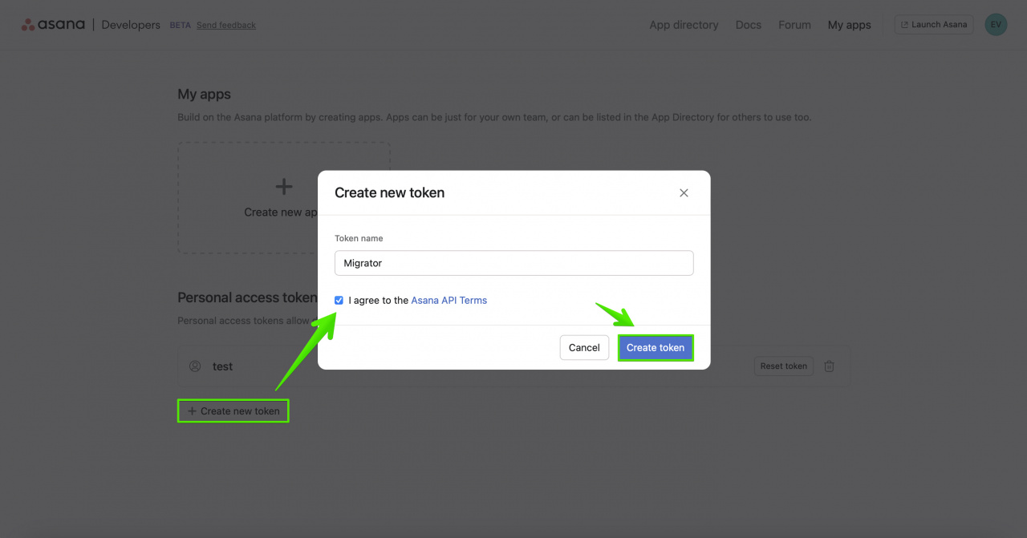Click the external-link icon on Launch Asana
This screenshot has height=538, width=1027.
click(905, 24)
